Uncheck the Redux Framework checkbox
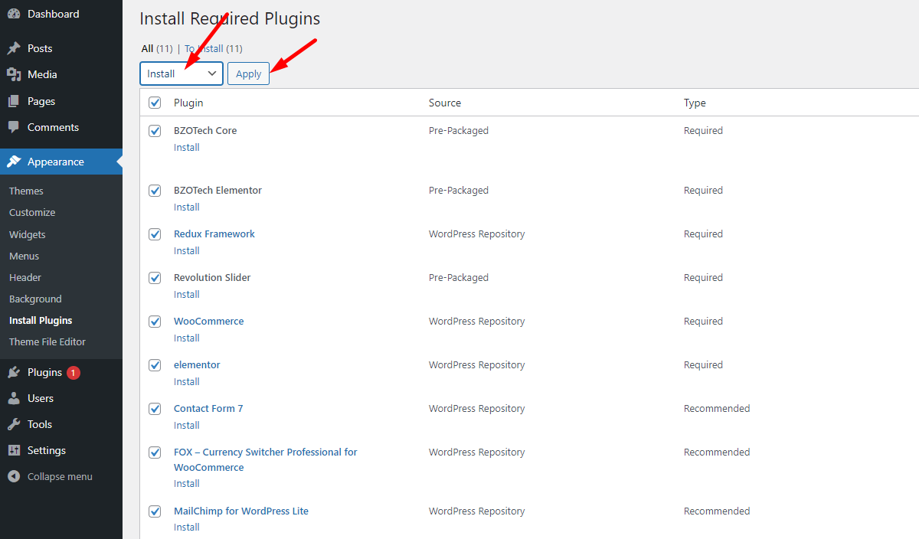The height and width of the screenshot is (539, 919). coord(155,234)
